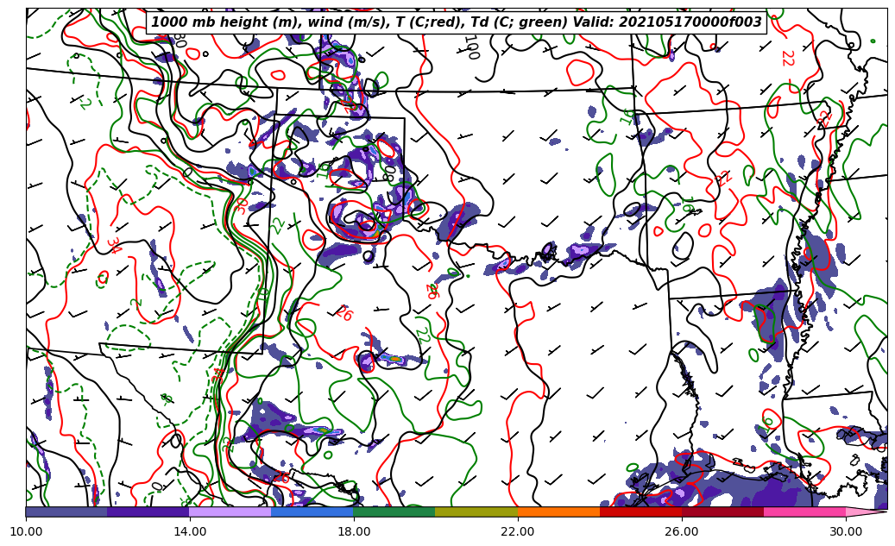Click the red 30 temperature contour label
This screenshot has height=546, width=895.
242,206
